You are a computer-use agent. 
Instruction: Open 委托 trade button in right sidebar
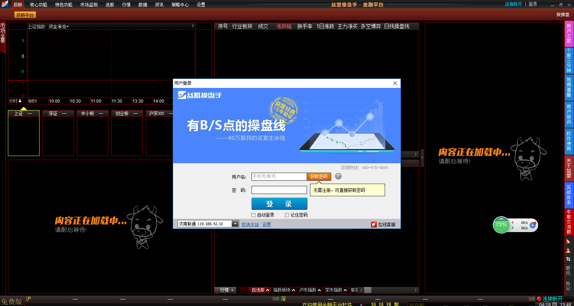pos(568,271)
